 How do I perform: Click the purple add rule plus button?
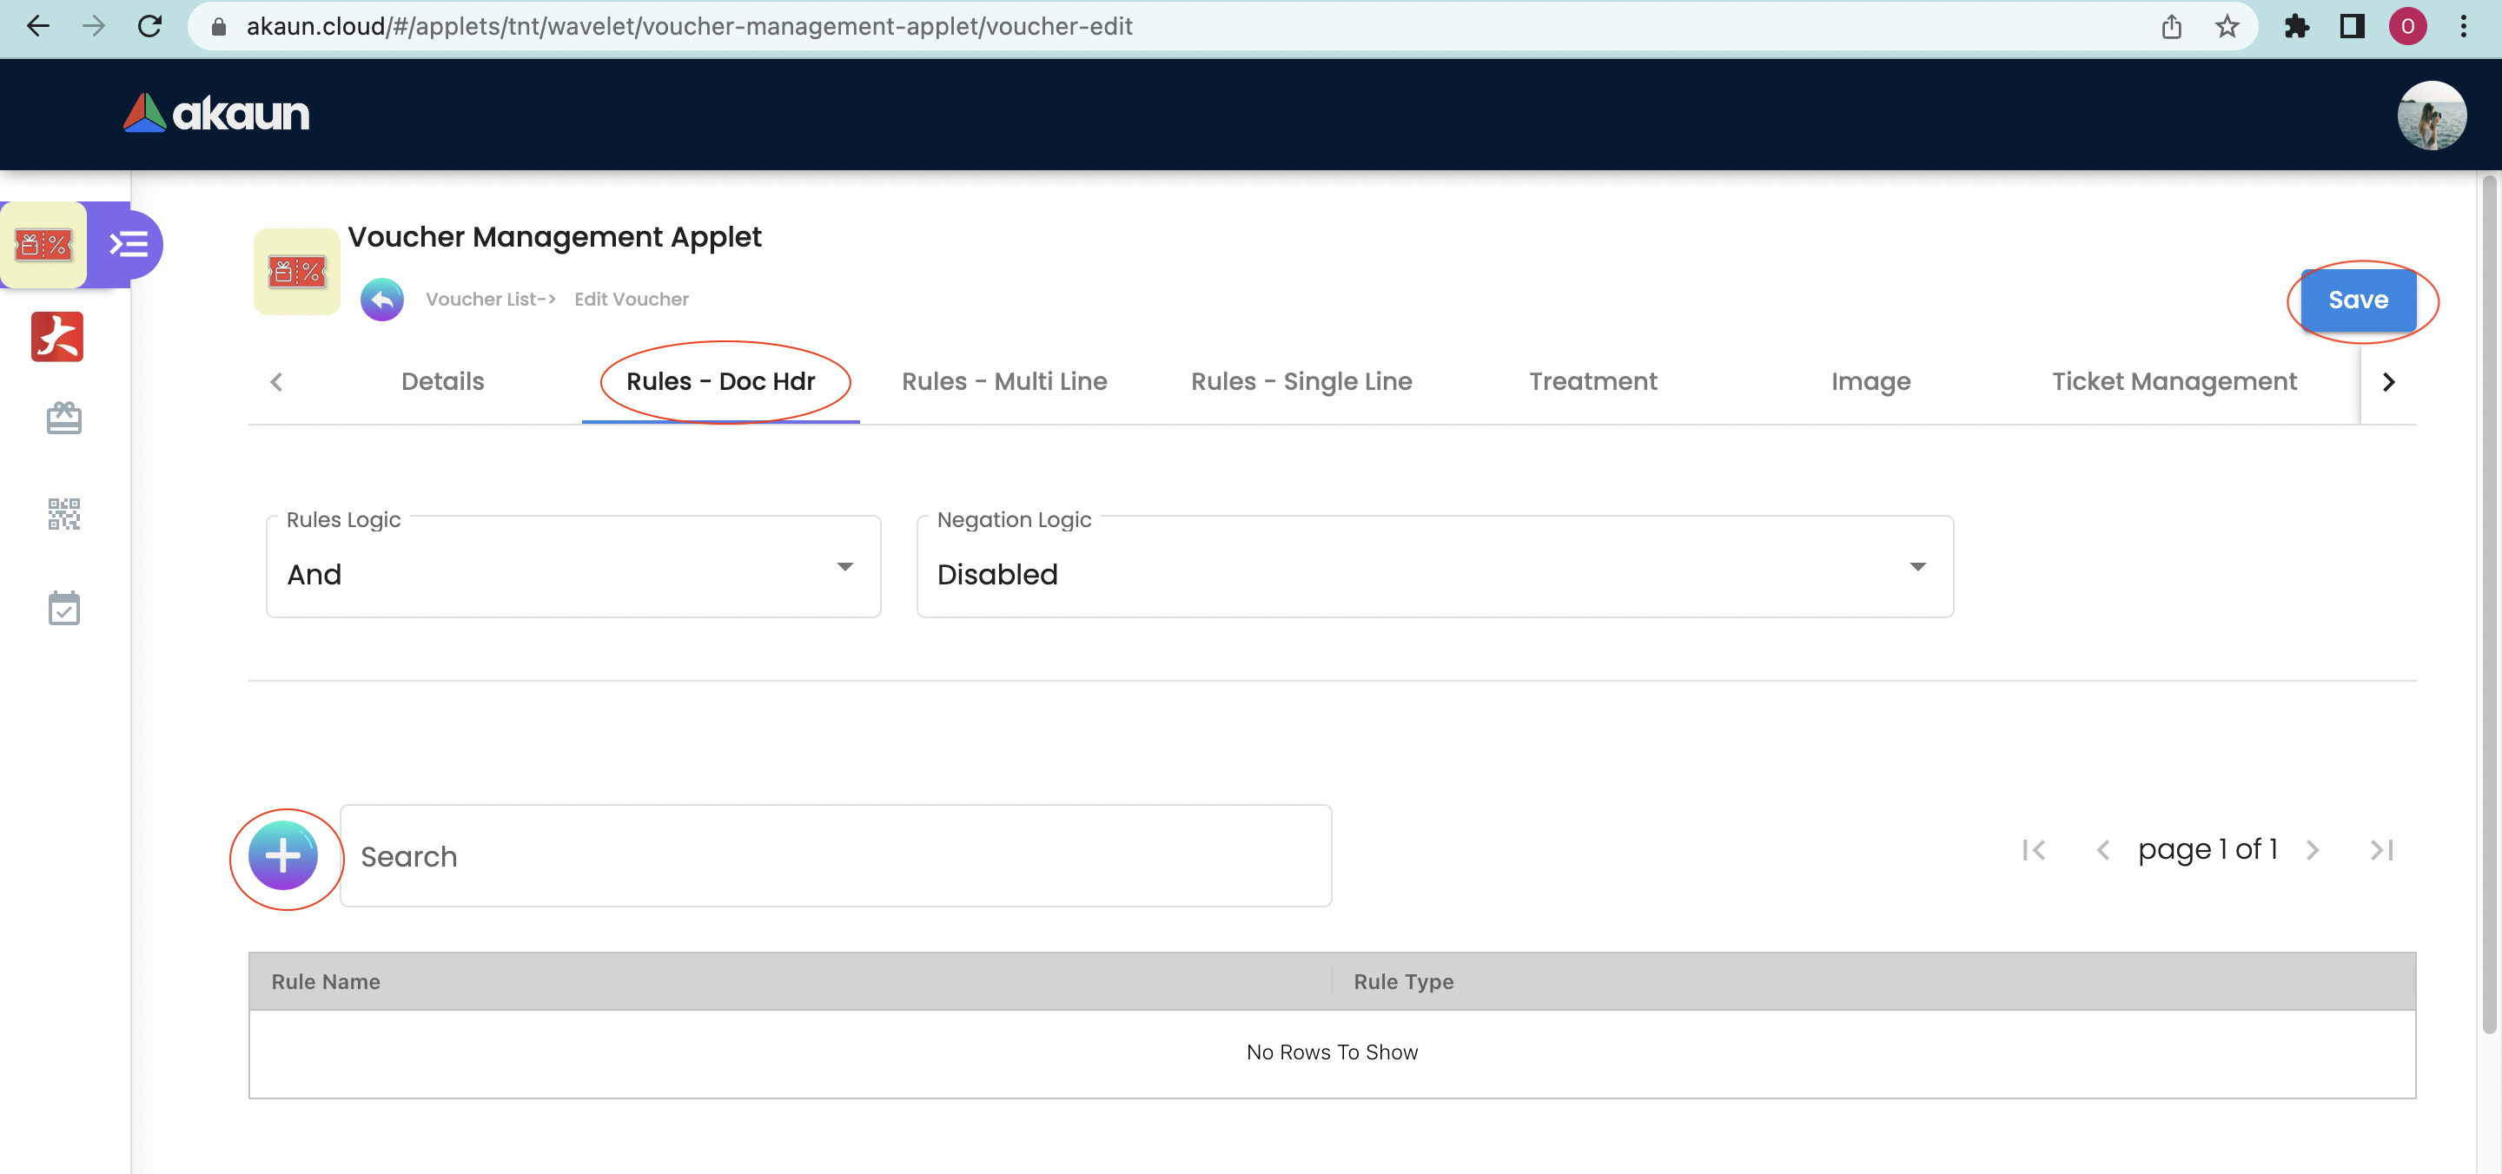pos(282,855)
